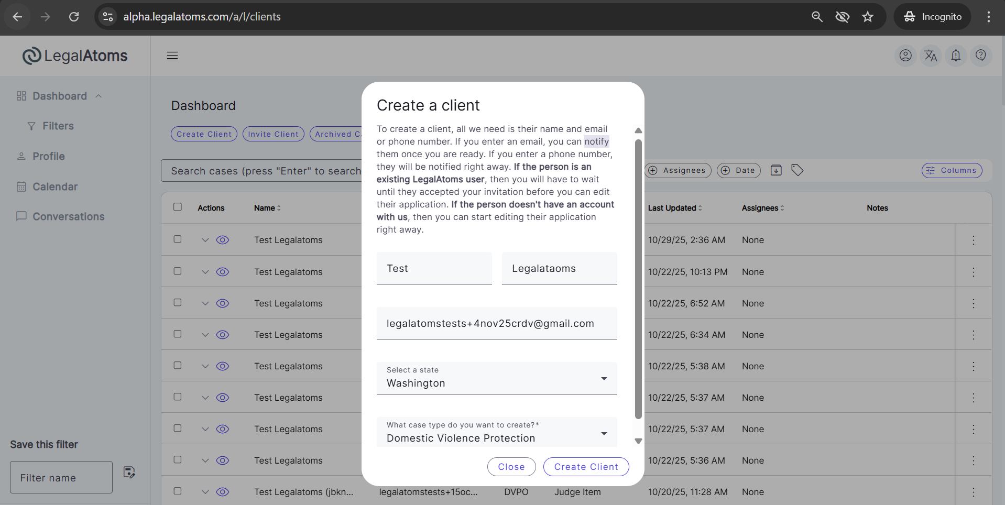Open the Select a state dropdown
This screenshot has width=1005, height=505.
[x=496, y=378]
